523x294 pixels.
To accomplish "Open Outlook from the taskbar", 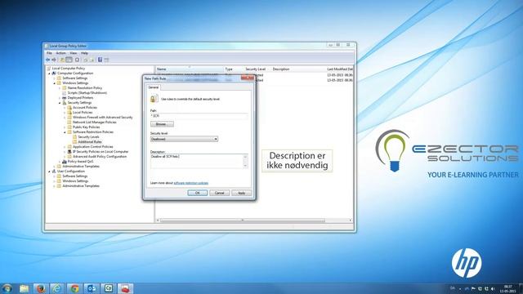I will [92, 288].
